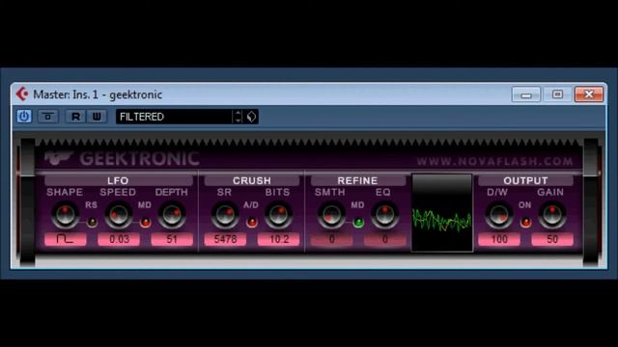Screen dimensions: 618x347
Task: Click the REFINE section header
Action: (358, 180)
